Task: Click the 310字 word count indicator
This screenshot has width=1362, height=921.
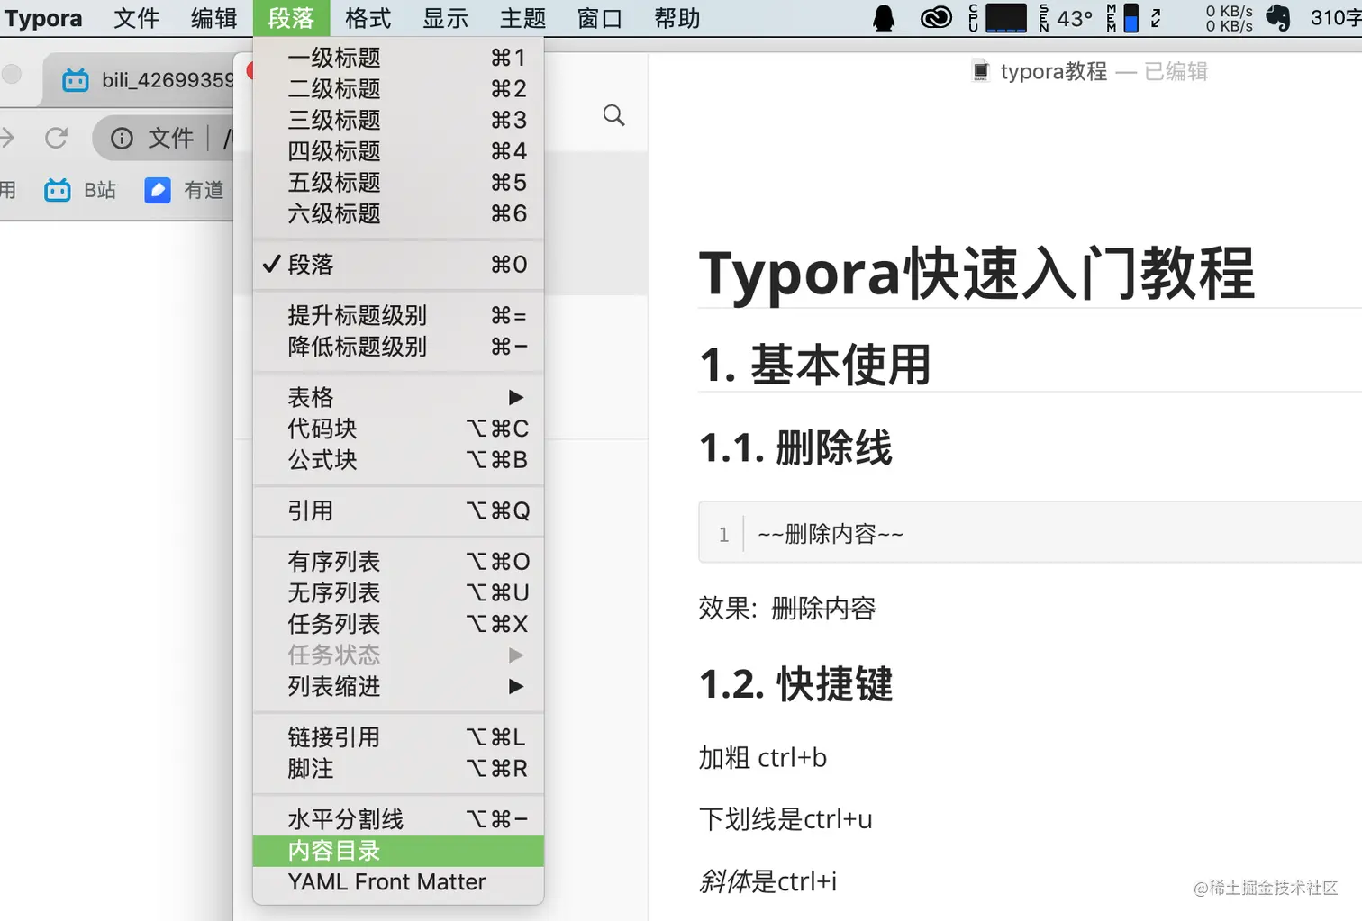Action: point(1336,18)
